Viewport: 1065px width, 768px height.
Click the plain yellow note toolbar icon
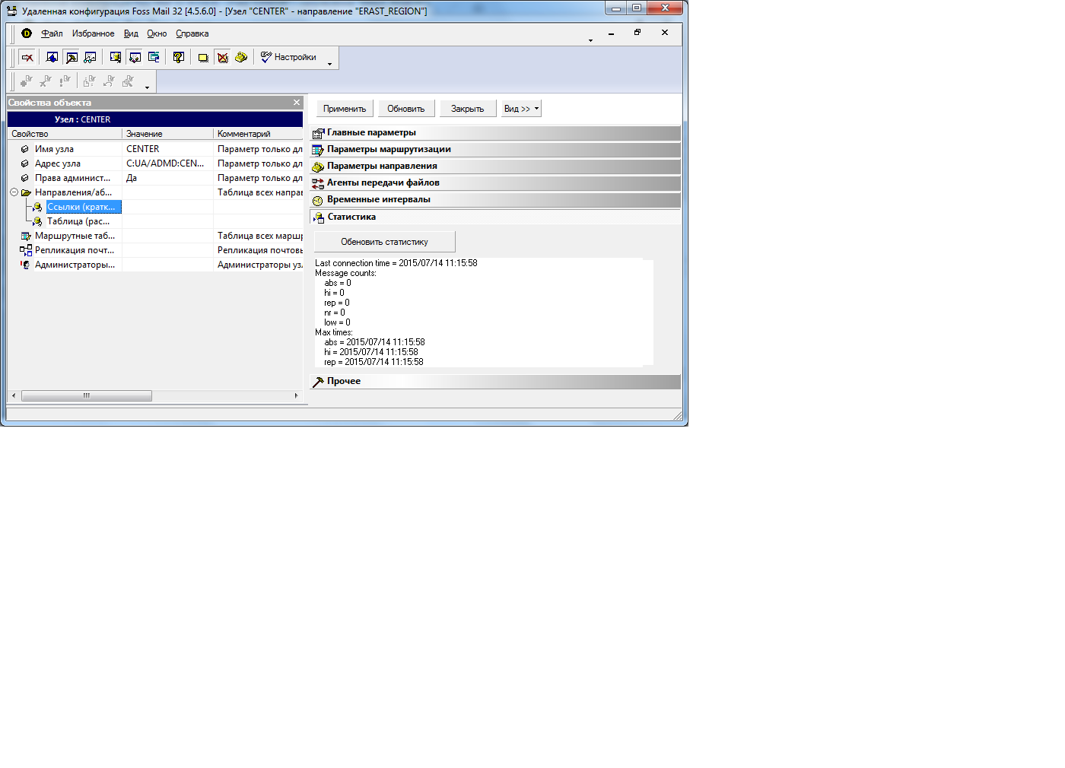[x=203, y=57]
